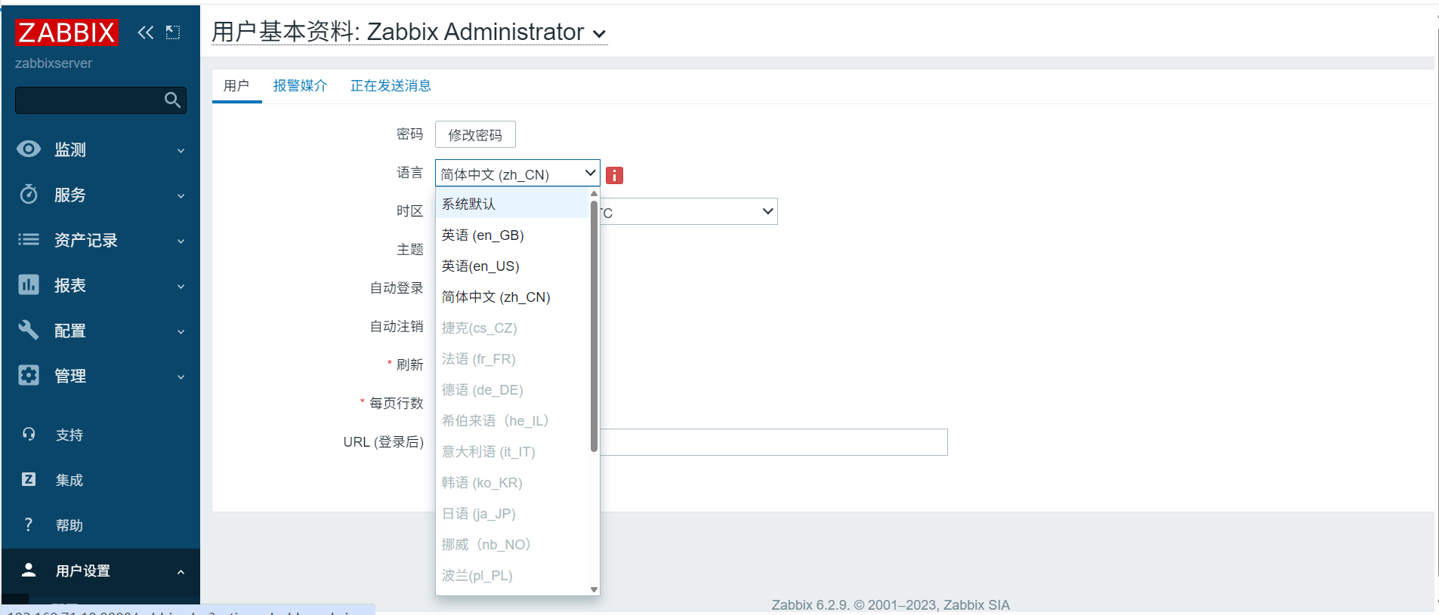Open the 集成 link
Screen dimensions: 1439x615
[x=69, y=480]
